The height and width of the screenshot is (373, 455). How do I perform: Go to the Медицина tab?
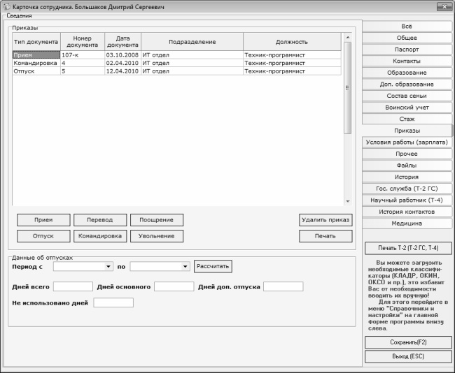tap(407, 224)
